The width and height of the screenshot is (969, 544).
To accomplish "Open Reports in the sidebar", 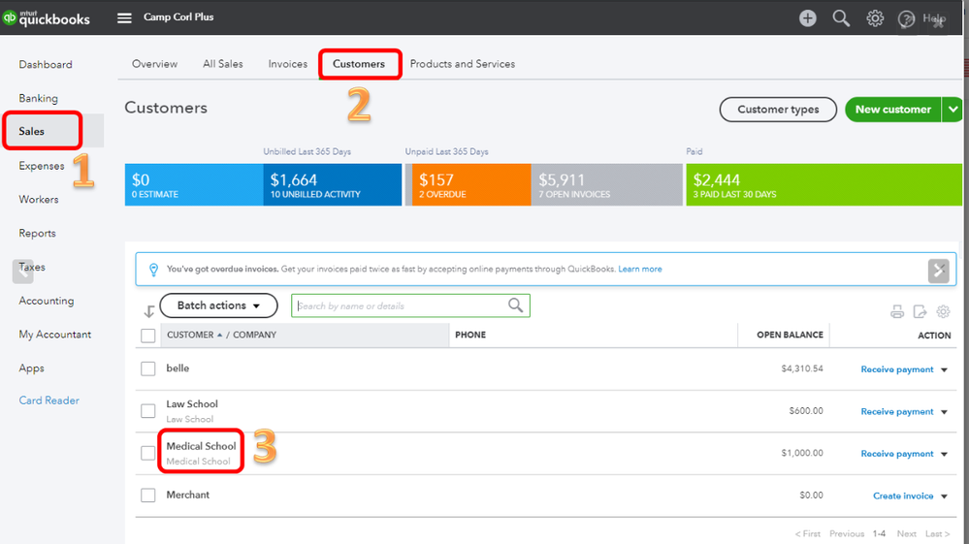I will point(37,234).
